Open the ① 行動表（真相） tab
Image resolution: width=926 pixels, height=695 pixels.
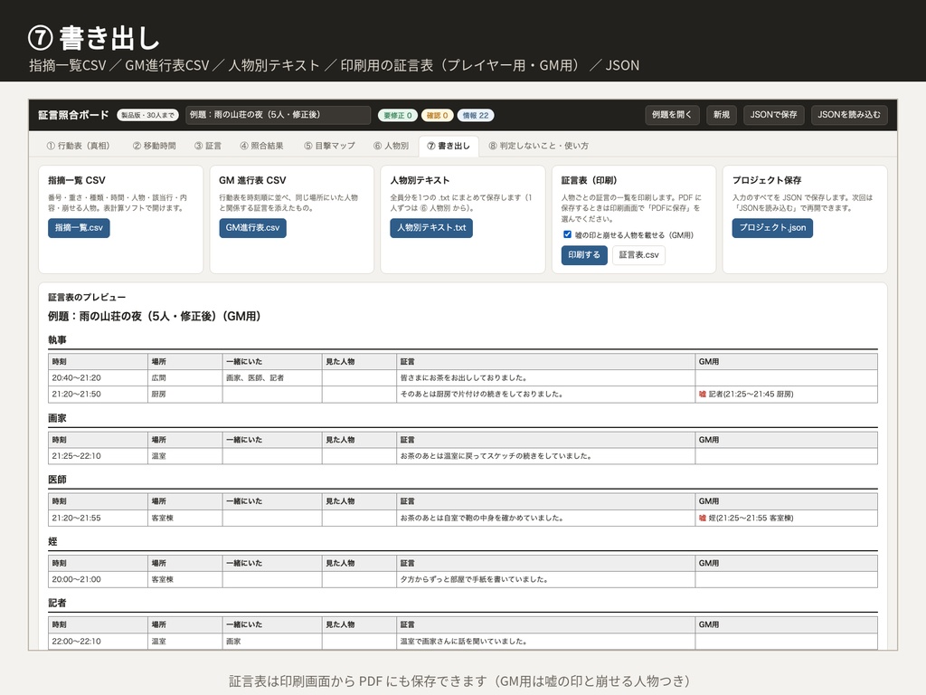tap(78, 146)
